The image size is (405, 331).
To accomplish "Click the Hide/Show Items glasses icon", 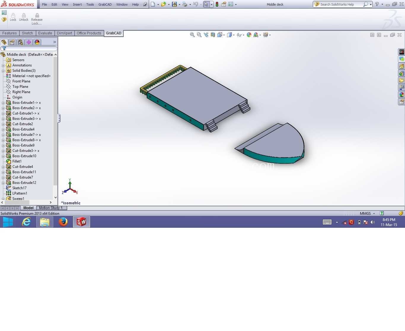I will (239, 35).
